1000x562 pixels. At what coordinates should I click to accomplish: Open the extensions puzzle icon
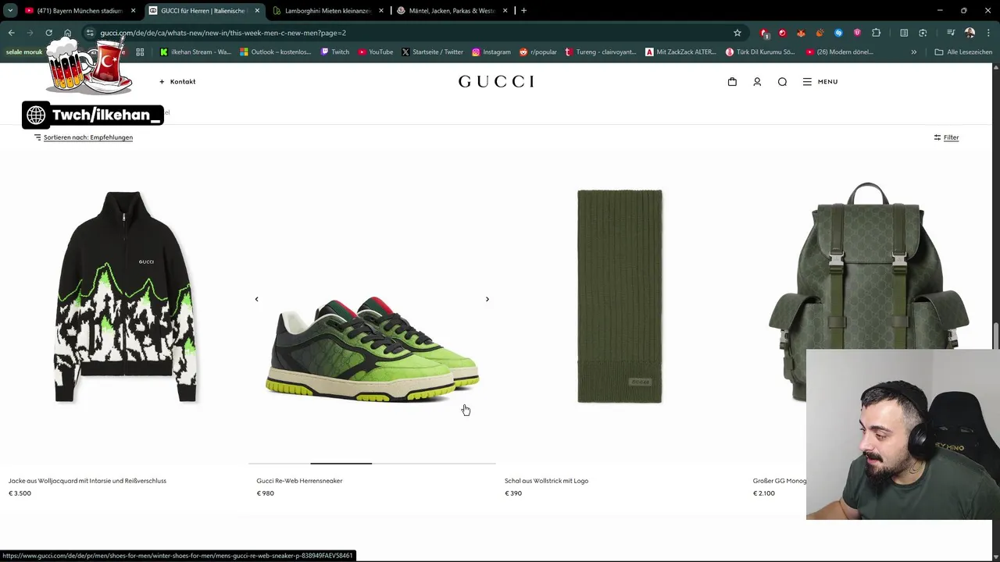click(x=876, y=33)
